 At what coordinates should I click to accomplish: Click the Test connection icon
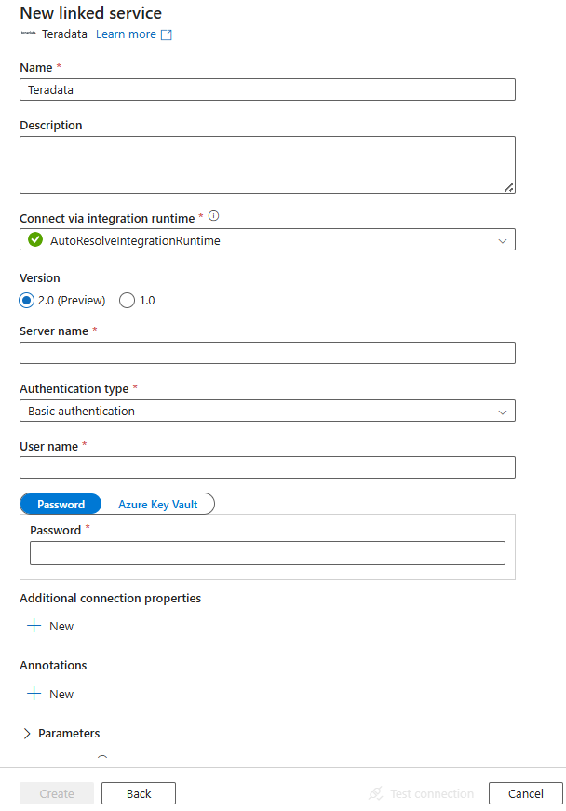(375, 793)
